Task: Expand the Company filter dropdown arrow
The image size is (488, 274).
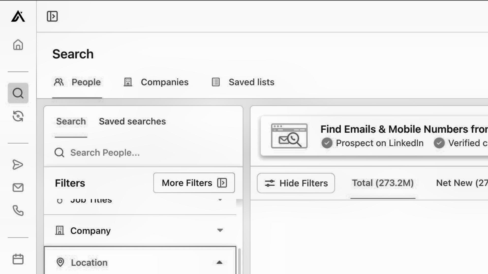Action: click(x=220, y=230)
